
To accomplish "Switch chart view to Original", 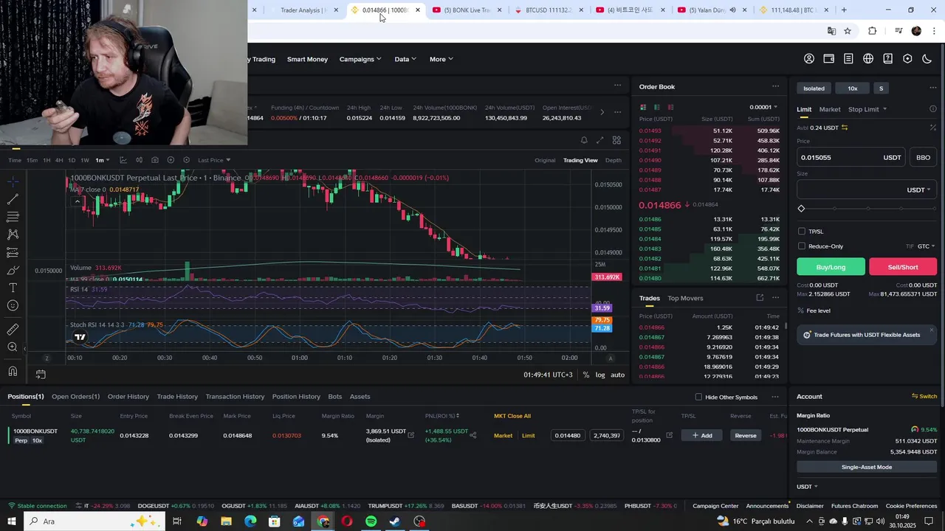I will click(545, 160).
